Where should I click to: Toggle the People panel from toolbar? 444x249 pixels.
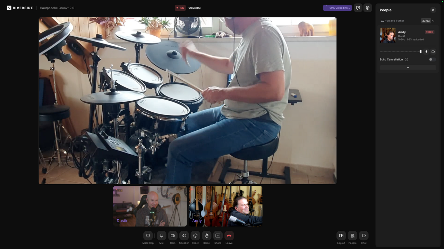352,236
